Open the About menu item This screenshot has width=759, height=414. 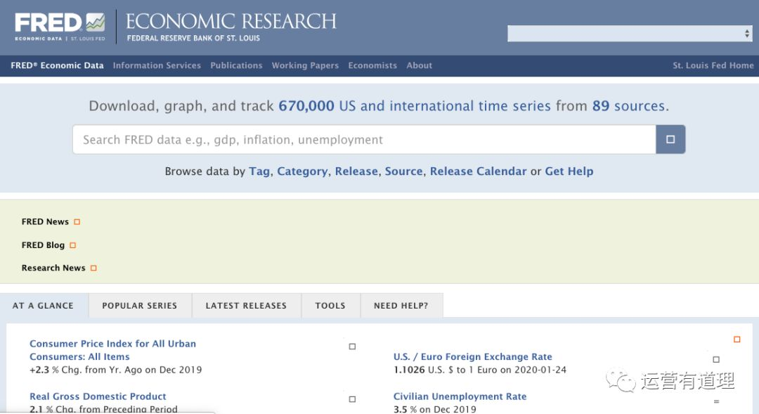(419, 65)
